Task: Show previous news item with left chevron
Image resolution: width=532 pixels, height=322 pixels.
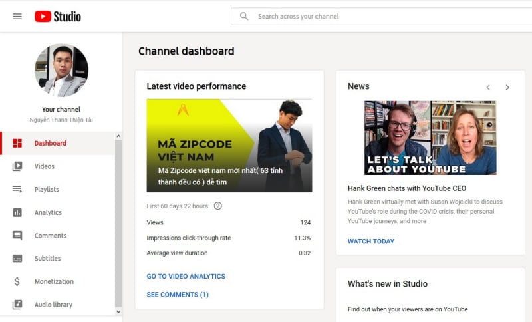Action: pyautogui.click(x=488, y=87)
